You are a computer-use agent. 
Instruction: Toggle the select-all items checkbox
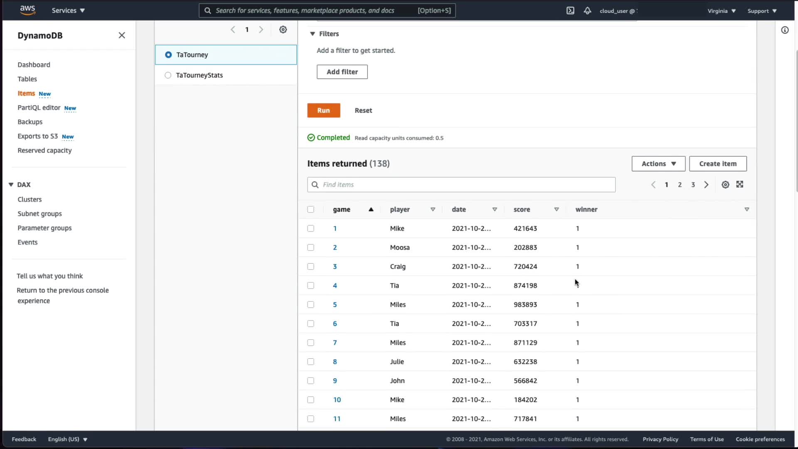[x=310, y=210]
